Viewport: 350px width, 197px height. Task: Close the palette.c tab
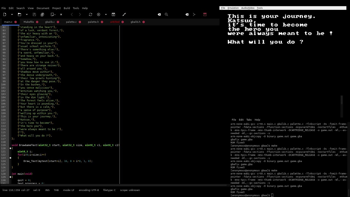(x=80, y=22)
